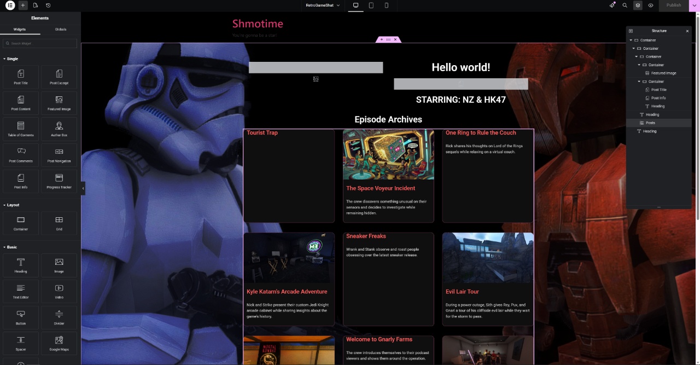Click the Publish button
This screenshot has width=700, height=365.
click(x=674, y=5)
